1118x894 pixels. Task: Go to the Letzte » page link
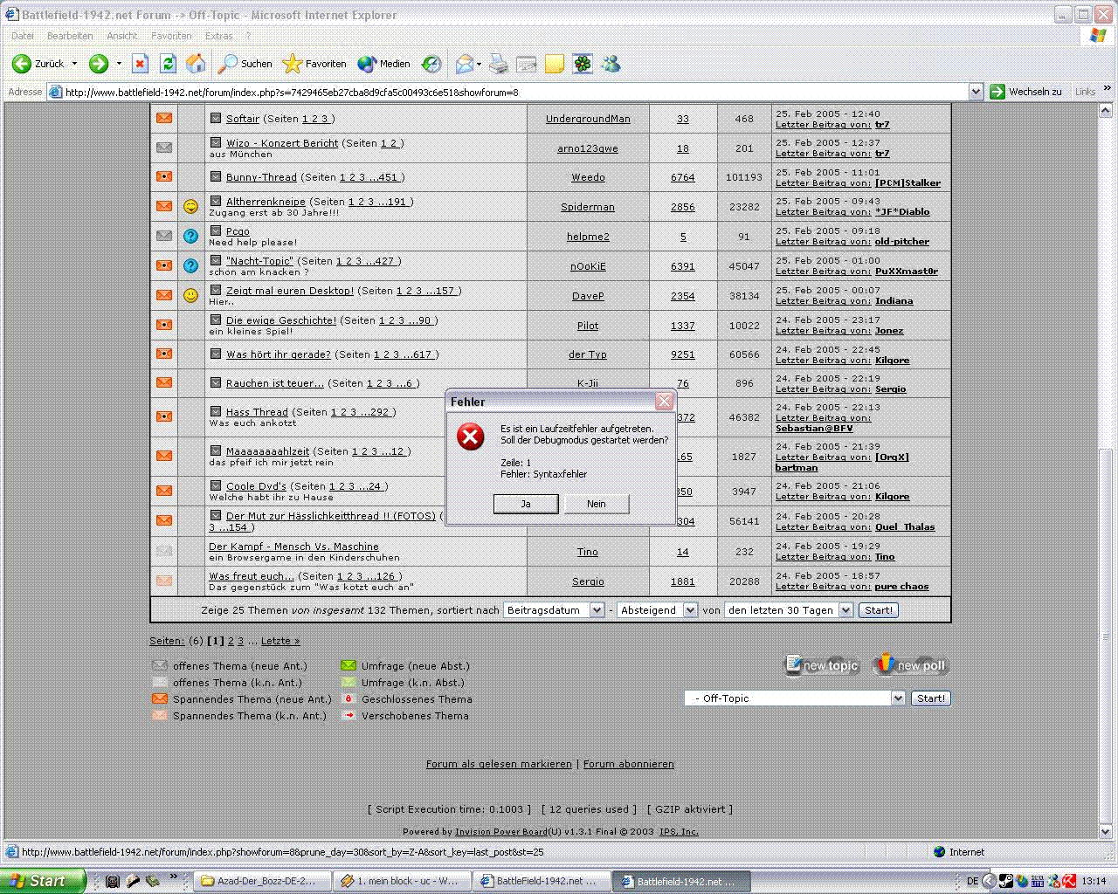coord(280,641)
